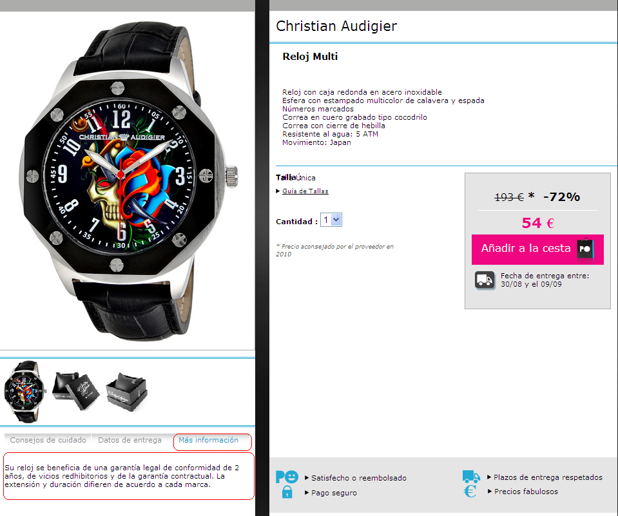Open the Guía de Tallas link
The width and height of the screenshot is (618, 516).
click(x=305, y=191)
